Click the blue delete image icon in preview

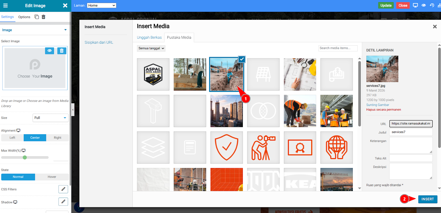pyautogui.click(x=62, y=51)
